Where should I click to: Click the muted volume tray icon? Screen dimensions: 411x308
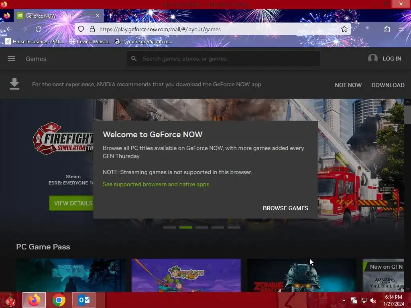pos(373,300)
